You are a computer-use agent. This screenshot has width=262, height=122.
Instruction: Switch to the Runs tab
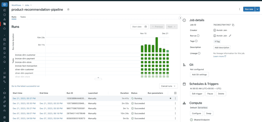[14, 17]
